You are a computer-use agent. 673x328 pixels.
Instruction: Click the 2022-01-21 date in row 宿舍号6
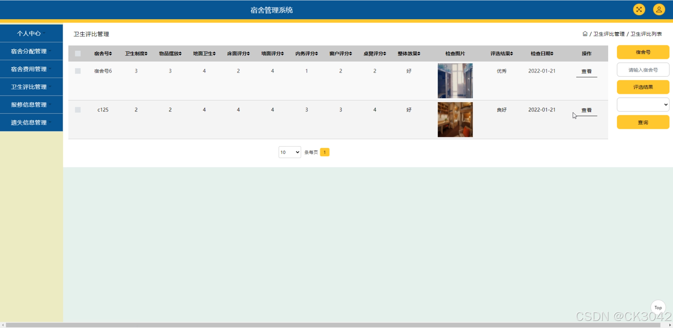542,71
